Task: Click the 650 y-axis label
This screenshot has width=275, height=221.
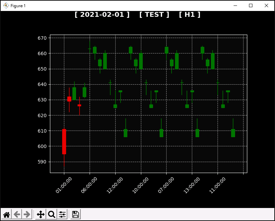Action: 42,69
